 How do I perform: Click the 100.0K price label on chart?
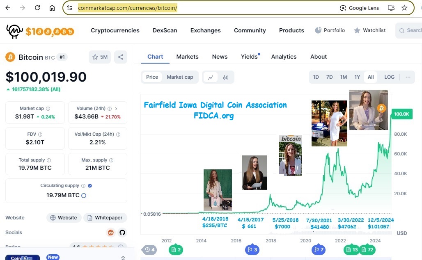coord(402,114)
